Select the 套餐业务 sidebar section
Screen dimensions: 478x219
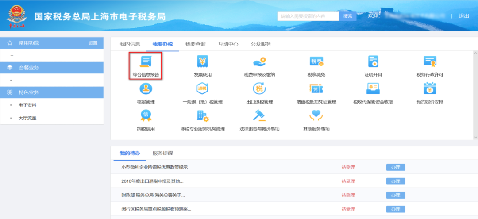coord(52,68)
